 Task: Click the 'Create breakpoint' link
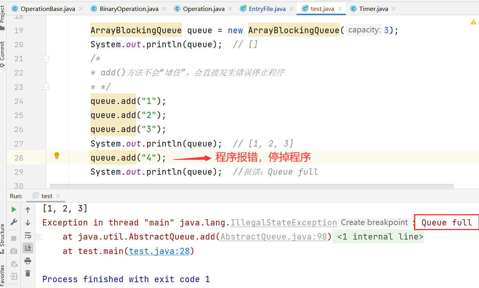coord(374,222)
